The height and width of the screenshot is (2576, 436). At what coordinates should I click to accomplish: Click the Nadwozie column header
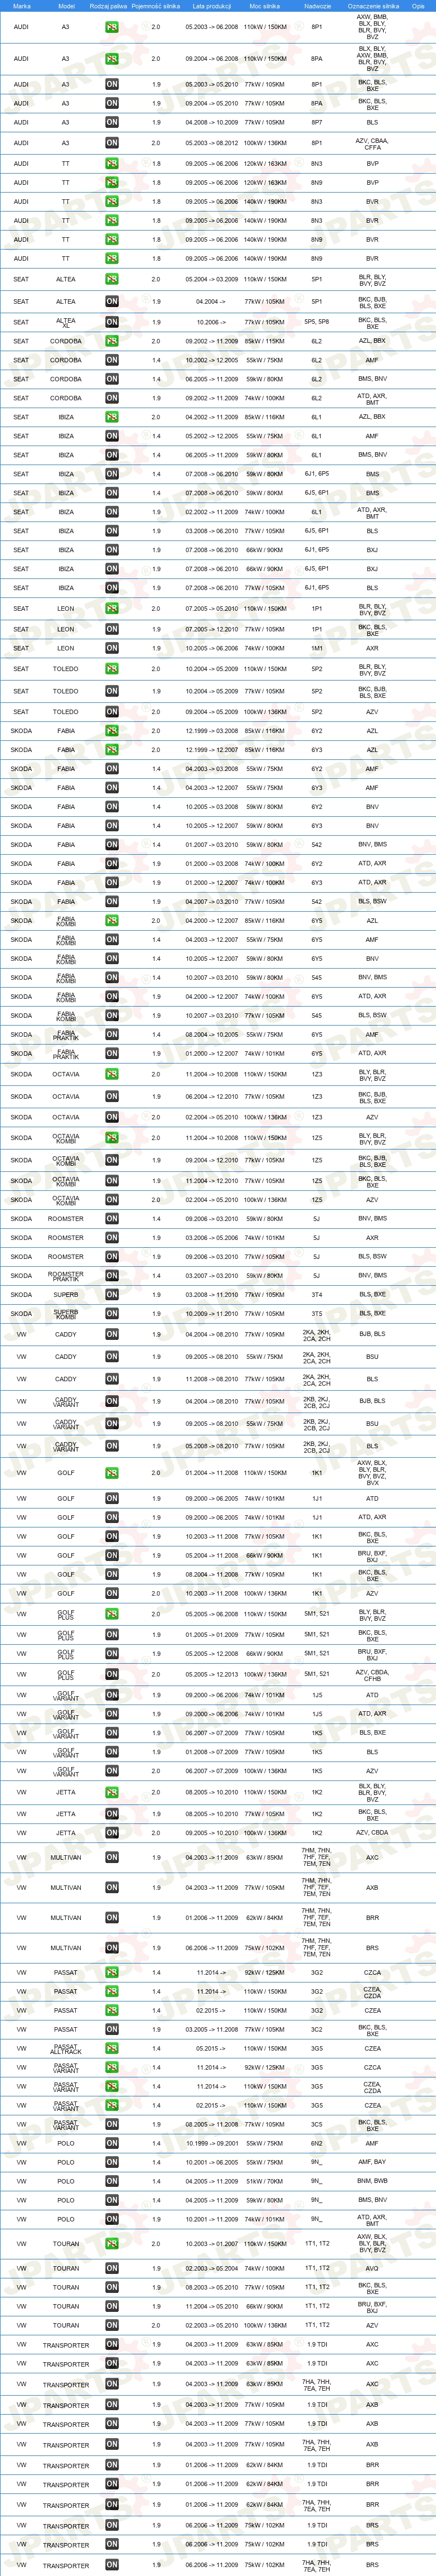pyautogui.click(x=317, y=6)
